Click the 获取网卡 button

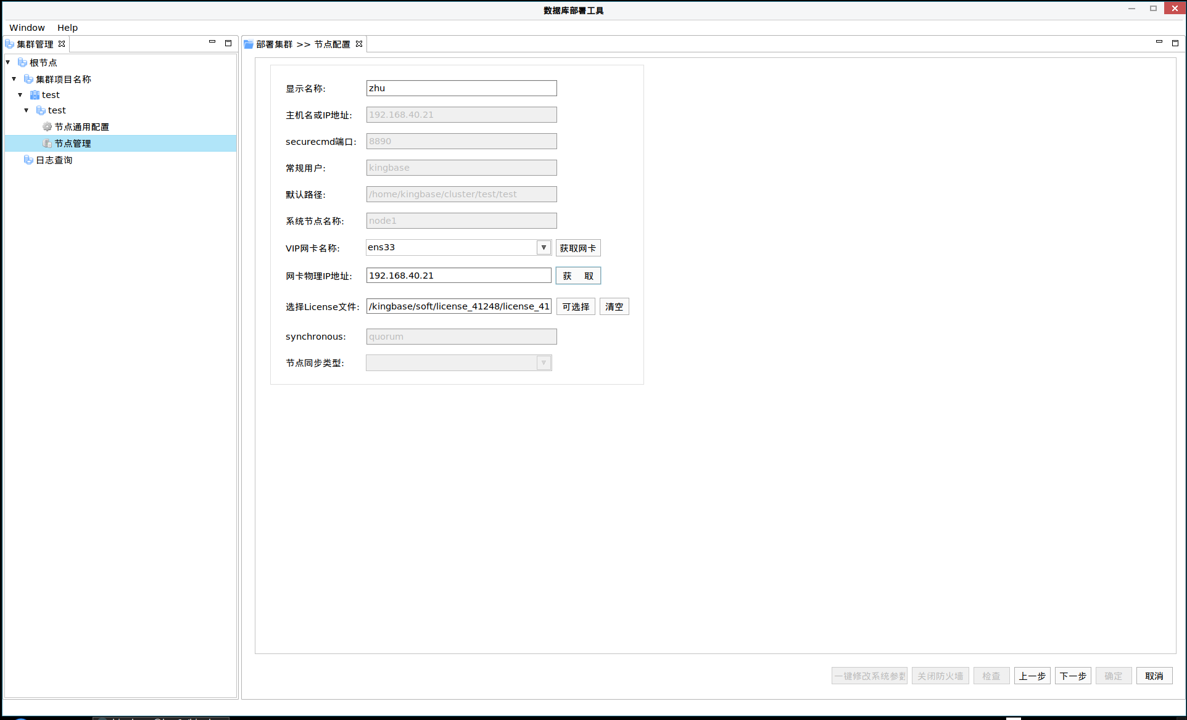pos(577,248)
